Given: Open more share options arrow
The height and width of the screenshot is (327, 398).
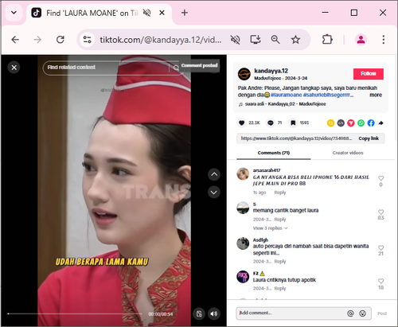Looking at the screenshot, I should pos(380,123).
